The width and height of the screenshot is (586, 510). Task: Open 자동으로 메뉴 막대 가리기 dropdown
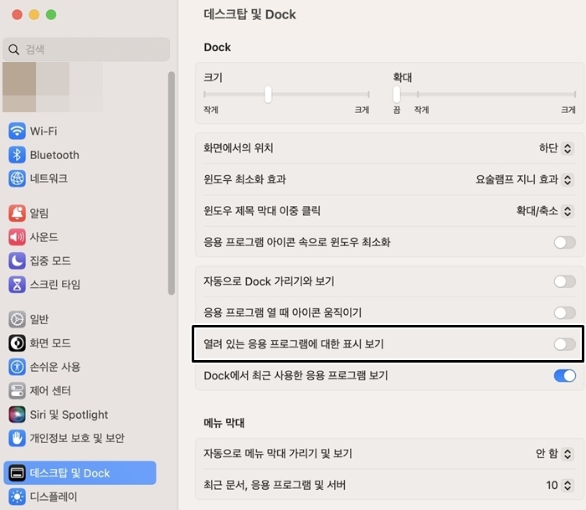click(568, 454)
